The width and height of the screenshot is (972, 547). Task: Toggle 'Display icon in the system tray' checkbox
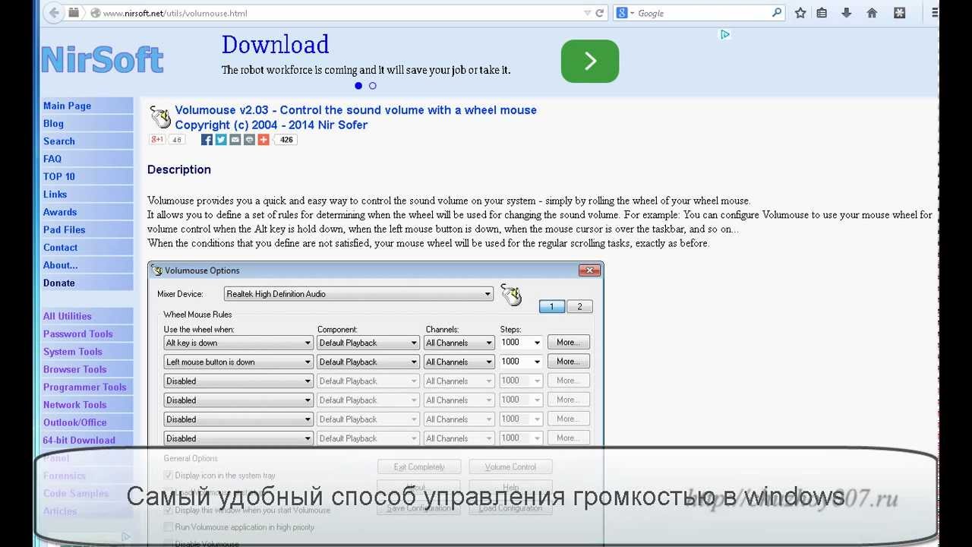coord(169,476)
